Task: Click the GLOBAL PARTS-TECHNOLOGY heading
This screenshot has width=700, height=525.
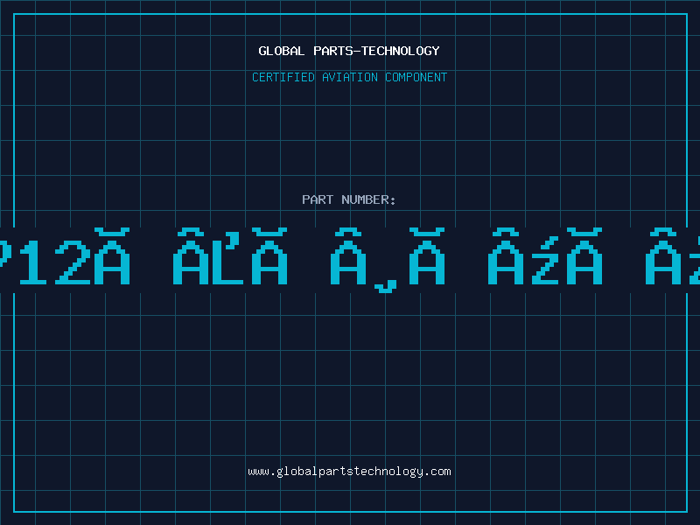Action: click(x=349, y=51)
